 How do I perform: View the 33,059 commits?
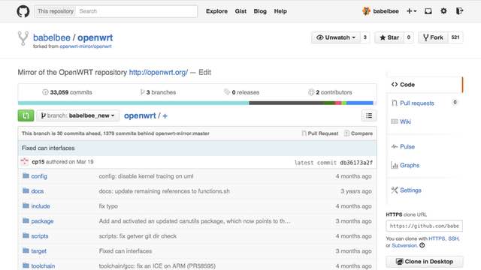(67, 92)
